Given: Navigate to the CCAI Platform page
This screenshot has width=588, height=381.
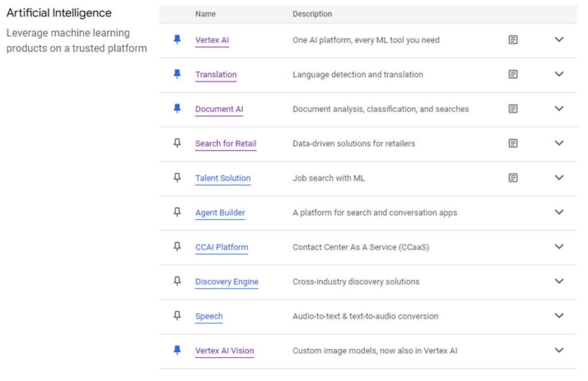Looking at the screenshot, I should pos(222,247).
